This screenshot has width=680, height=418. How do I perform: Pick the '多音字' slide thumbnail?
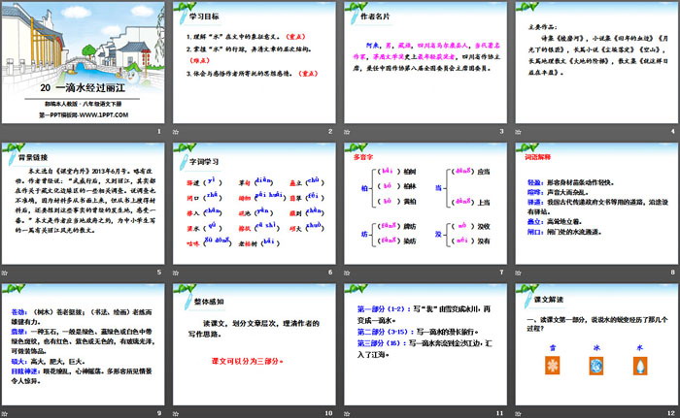tap(425, 204)
